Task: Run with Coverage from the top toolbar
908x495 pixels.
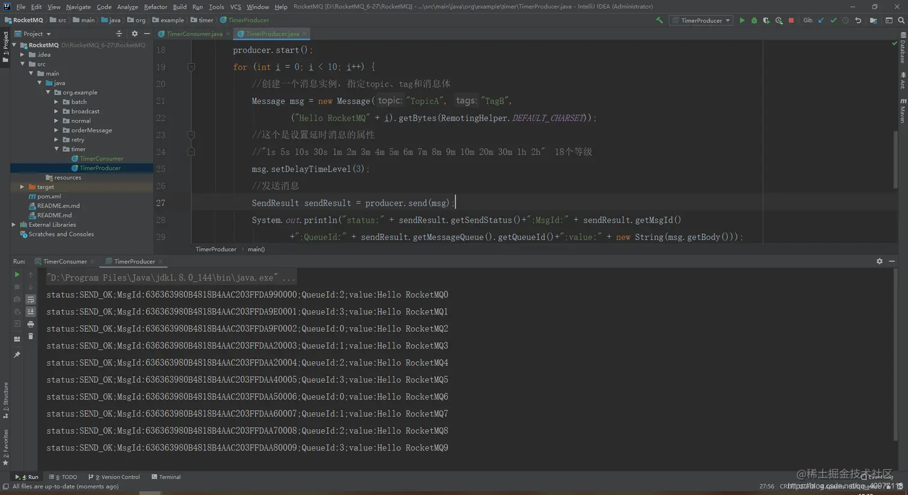Action: [x=766, y=20]
